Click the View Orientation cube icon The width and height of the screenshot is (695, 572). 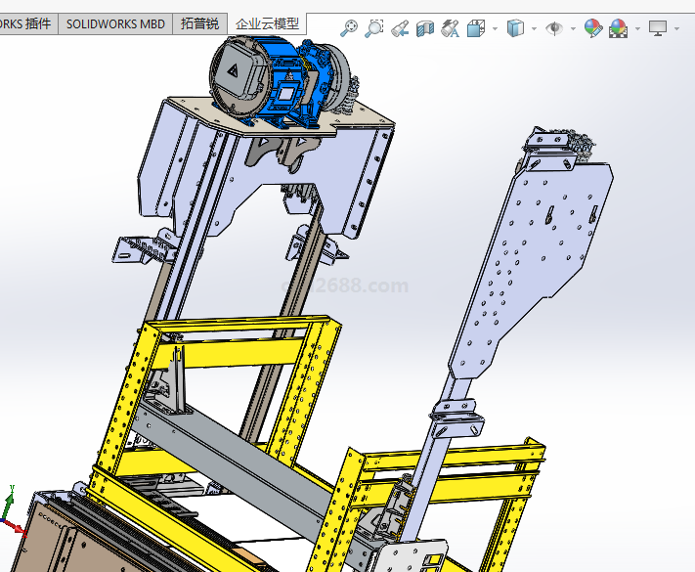(x=476, y=29)
